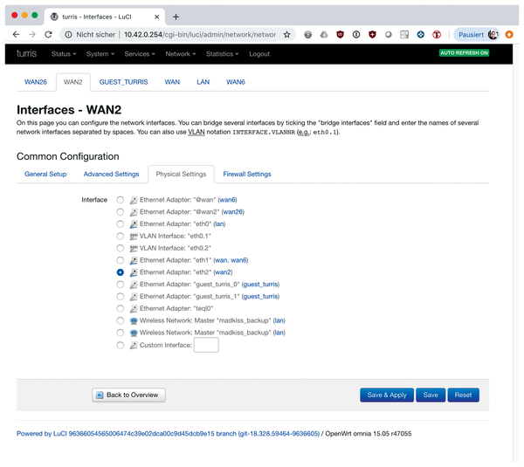The image size is (524, 467).
Task: Toggle the AUTO REFRESH ON indicator
Action: pos(464,52)
